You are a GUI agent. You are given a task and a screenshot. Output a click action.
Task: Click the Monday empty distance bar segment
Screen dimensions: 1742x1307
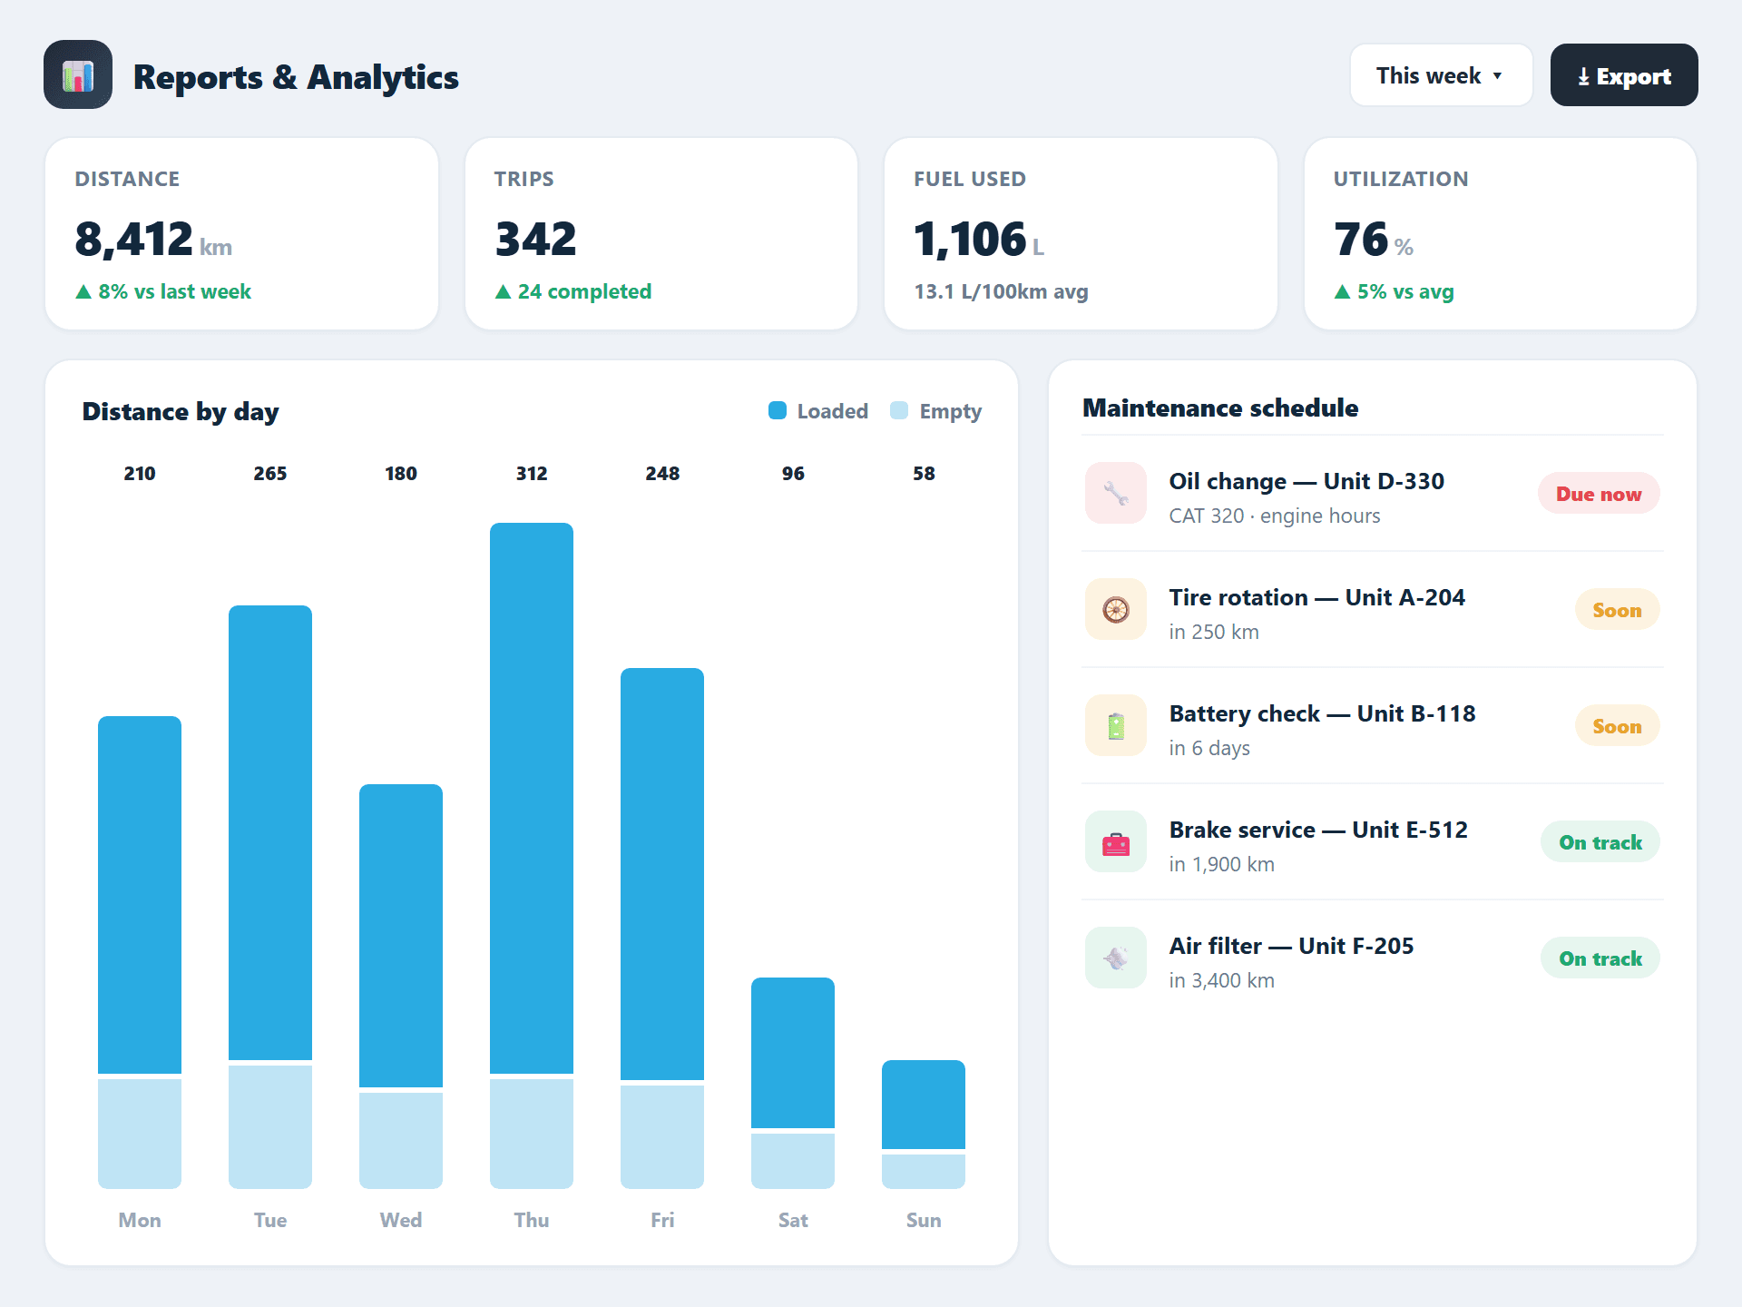140,1134
